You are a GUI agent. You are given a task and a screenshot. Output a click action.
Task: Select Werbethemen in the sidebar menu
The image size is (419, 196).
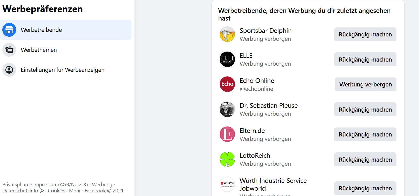[39, 50]
